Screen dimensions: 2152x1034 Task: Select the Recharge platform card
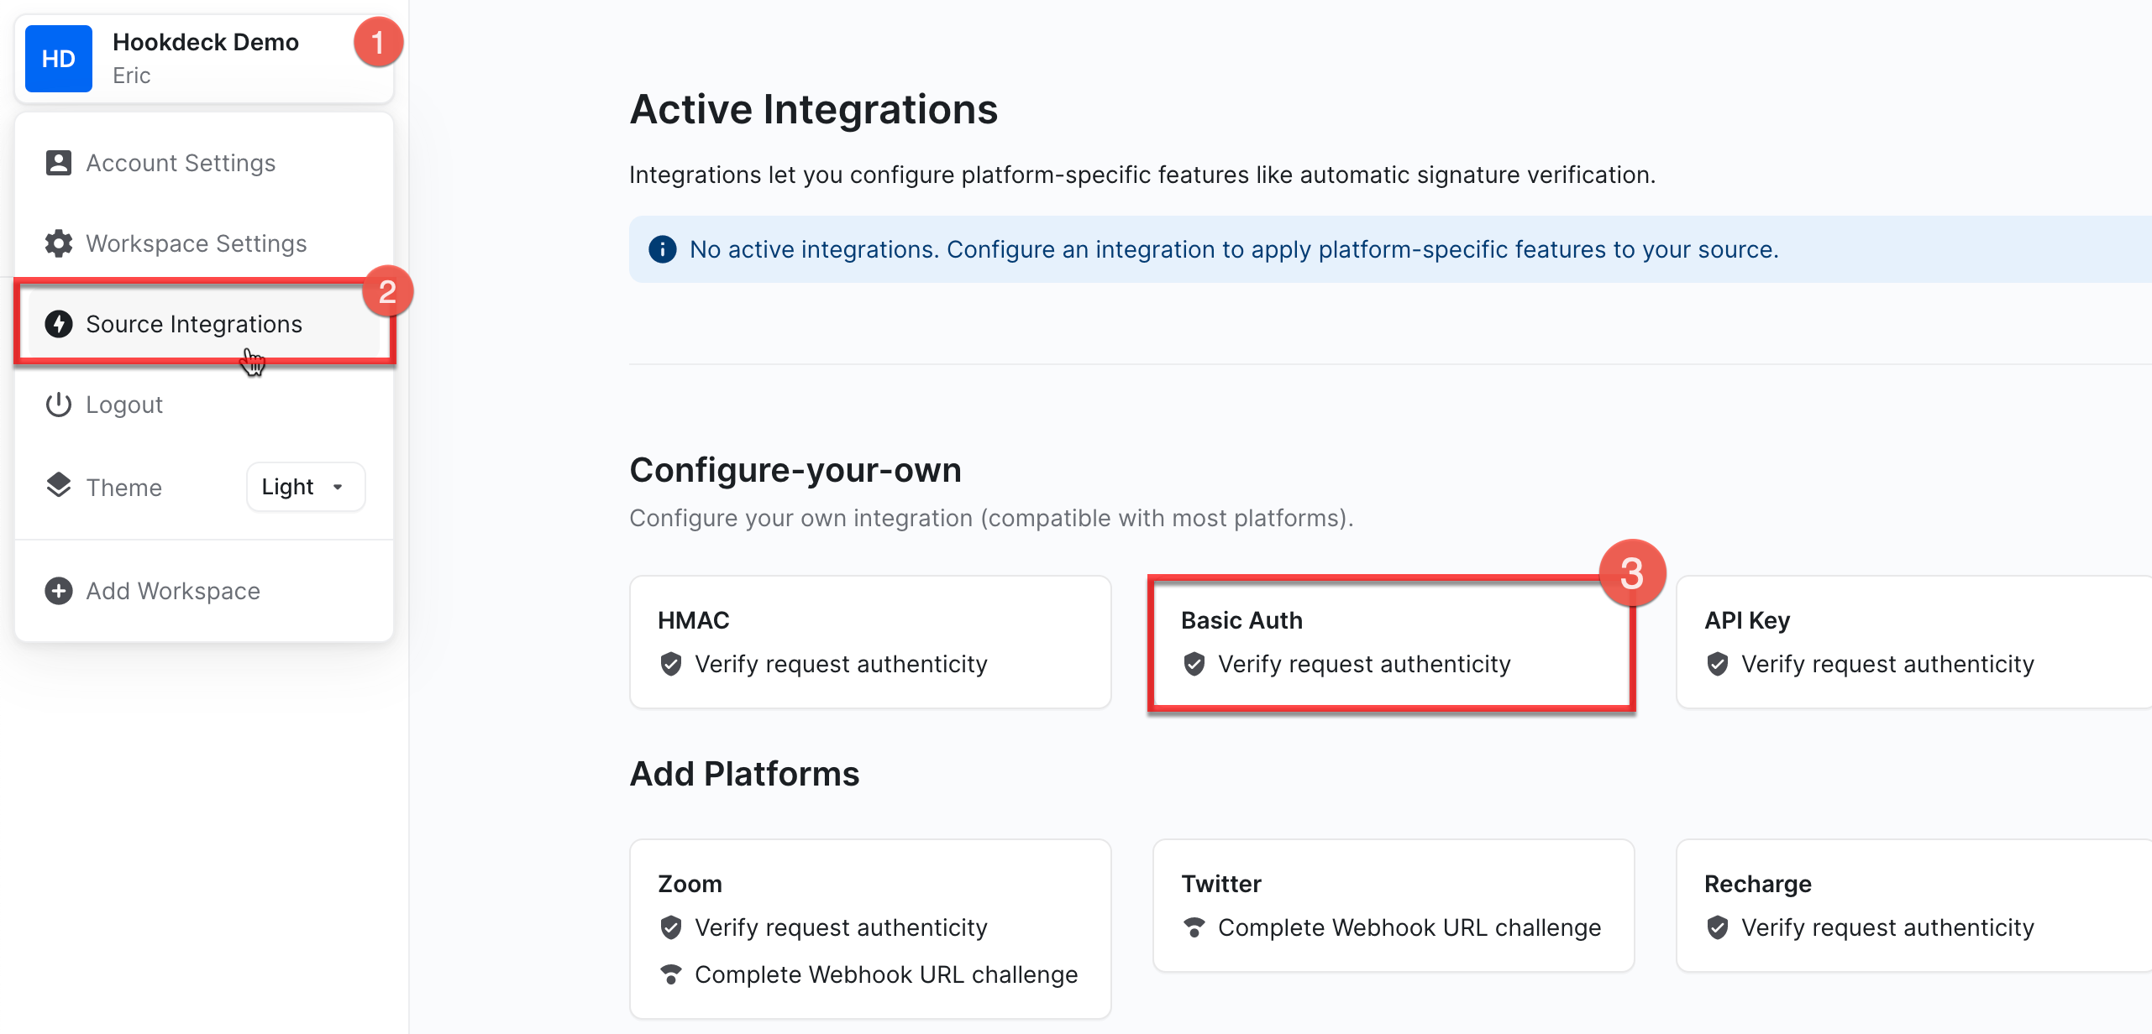pos(1913,906)
